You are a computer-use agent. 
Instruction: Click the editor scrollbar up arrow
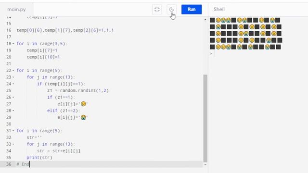[x=205, y=20]
